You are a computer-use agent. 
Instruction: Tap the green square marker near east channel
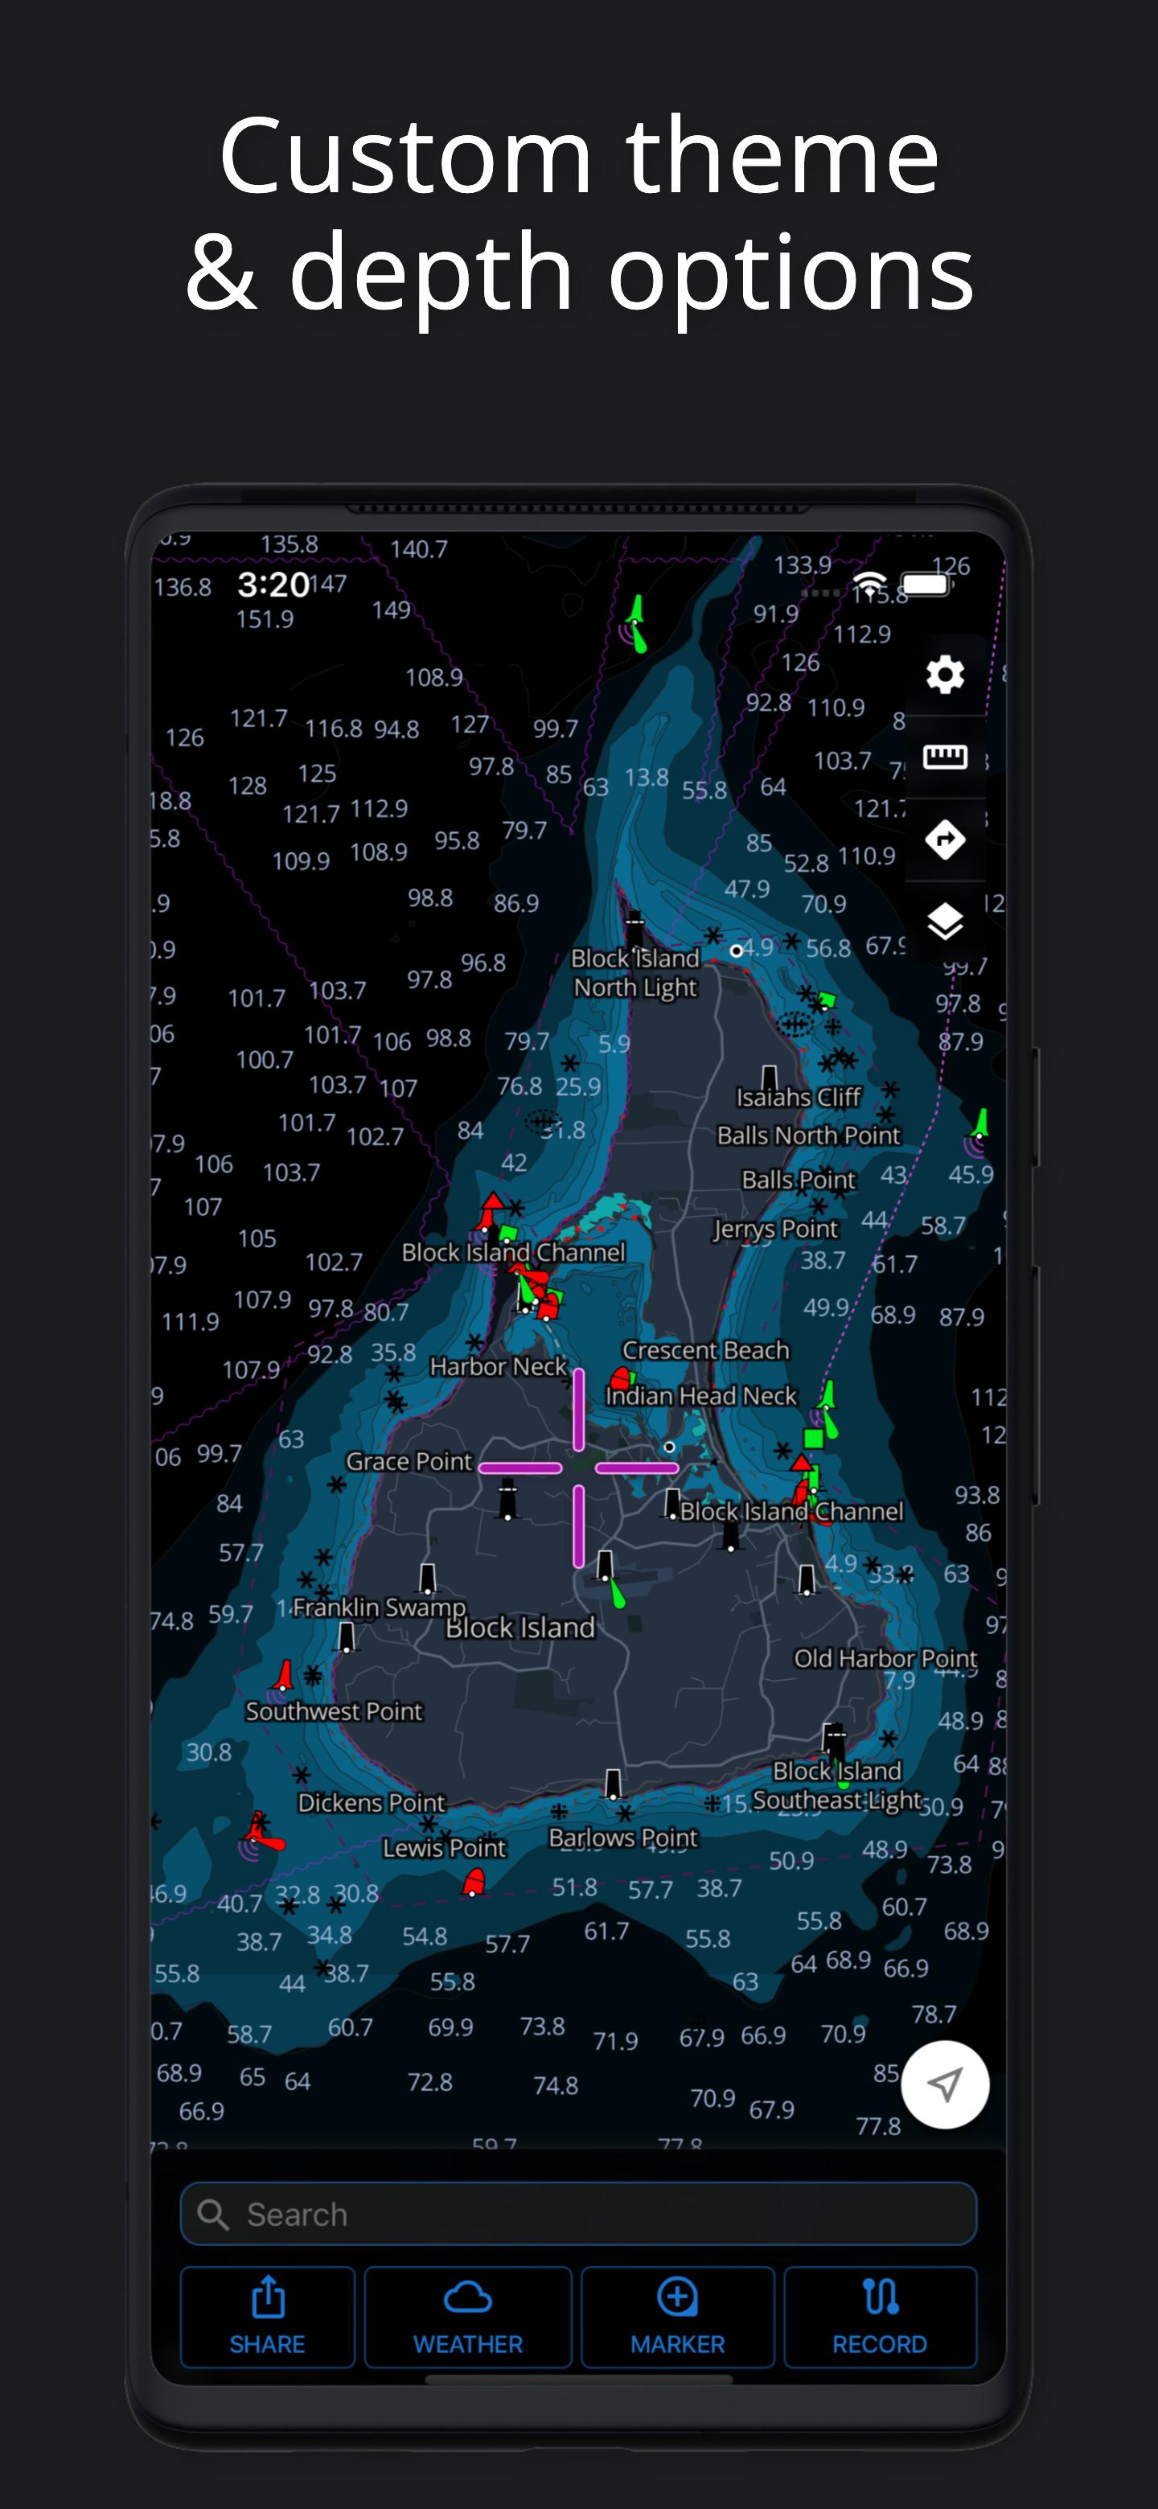(x=813, y=1438)
